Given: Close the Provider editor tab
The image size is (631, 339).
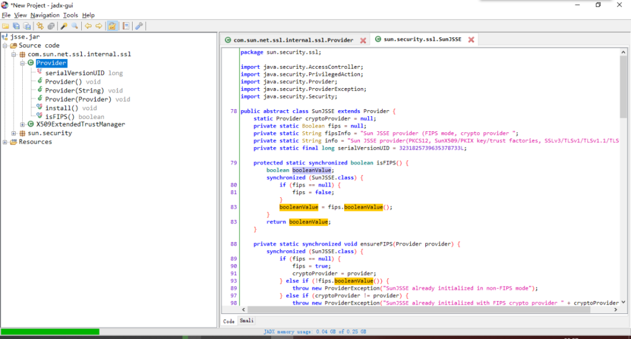Looking at the screenshot, I should pos(363,40).
